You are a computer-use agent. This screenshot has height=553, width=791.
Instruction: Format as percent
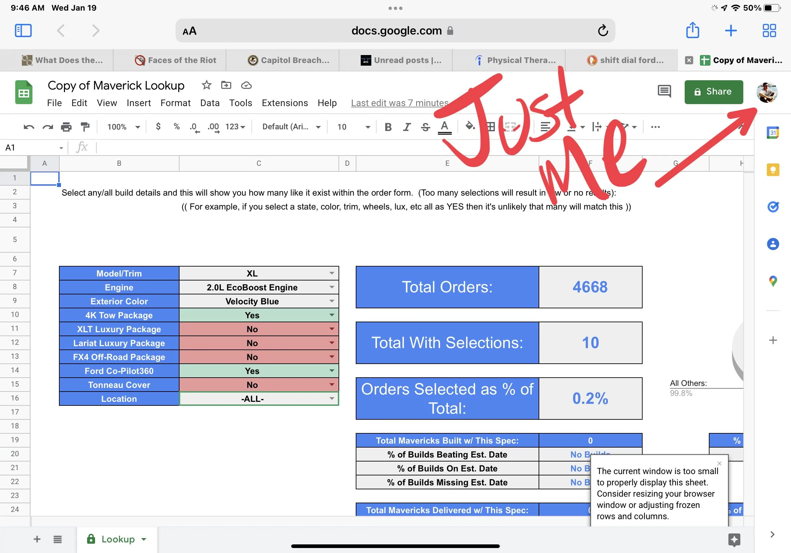(177, 127)
